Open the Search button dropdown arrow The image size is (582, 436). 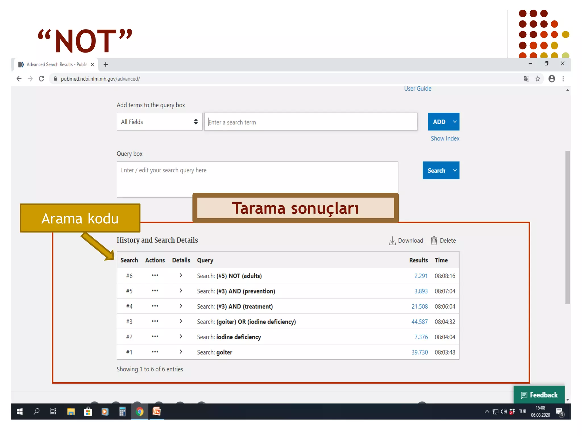coord(455,170)
